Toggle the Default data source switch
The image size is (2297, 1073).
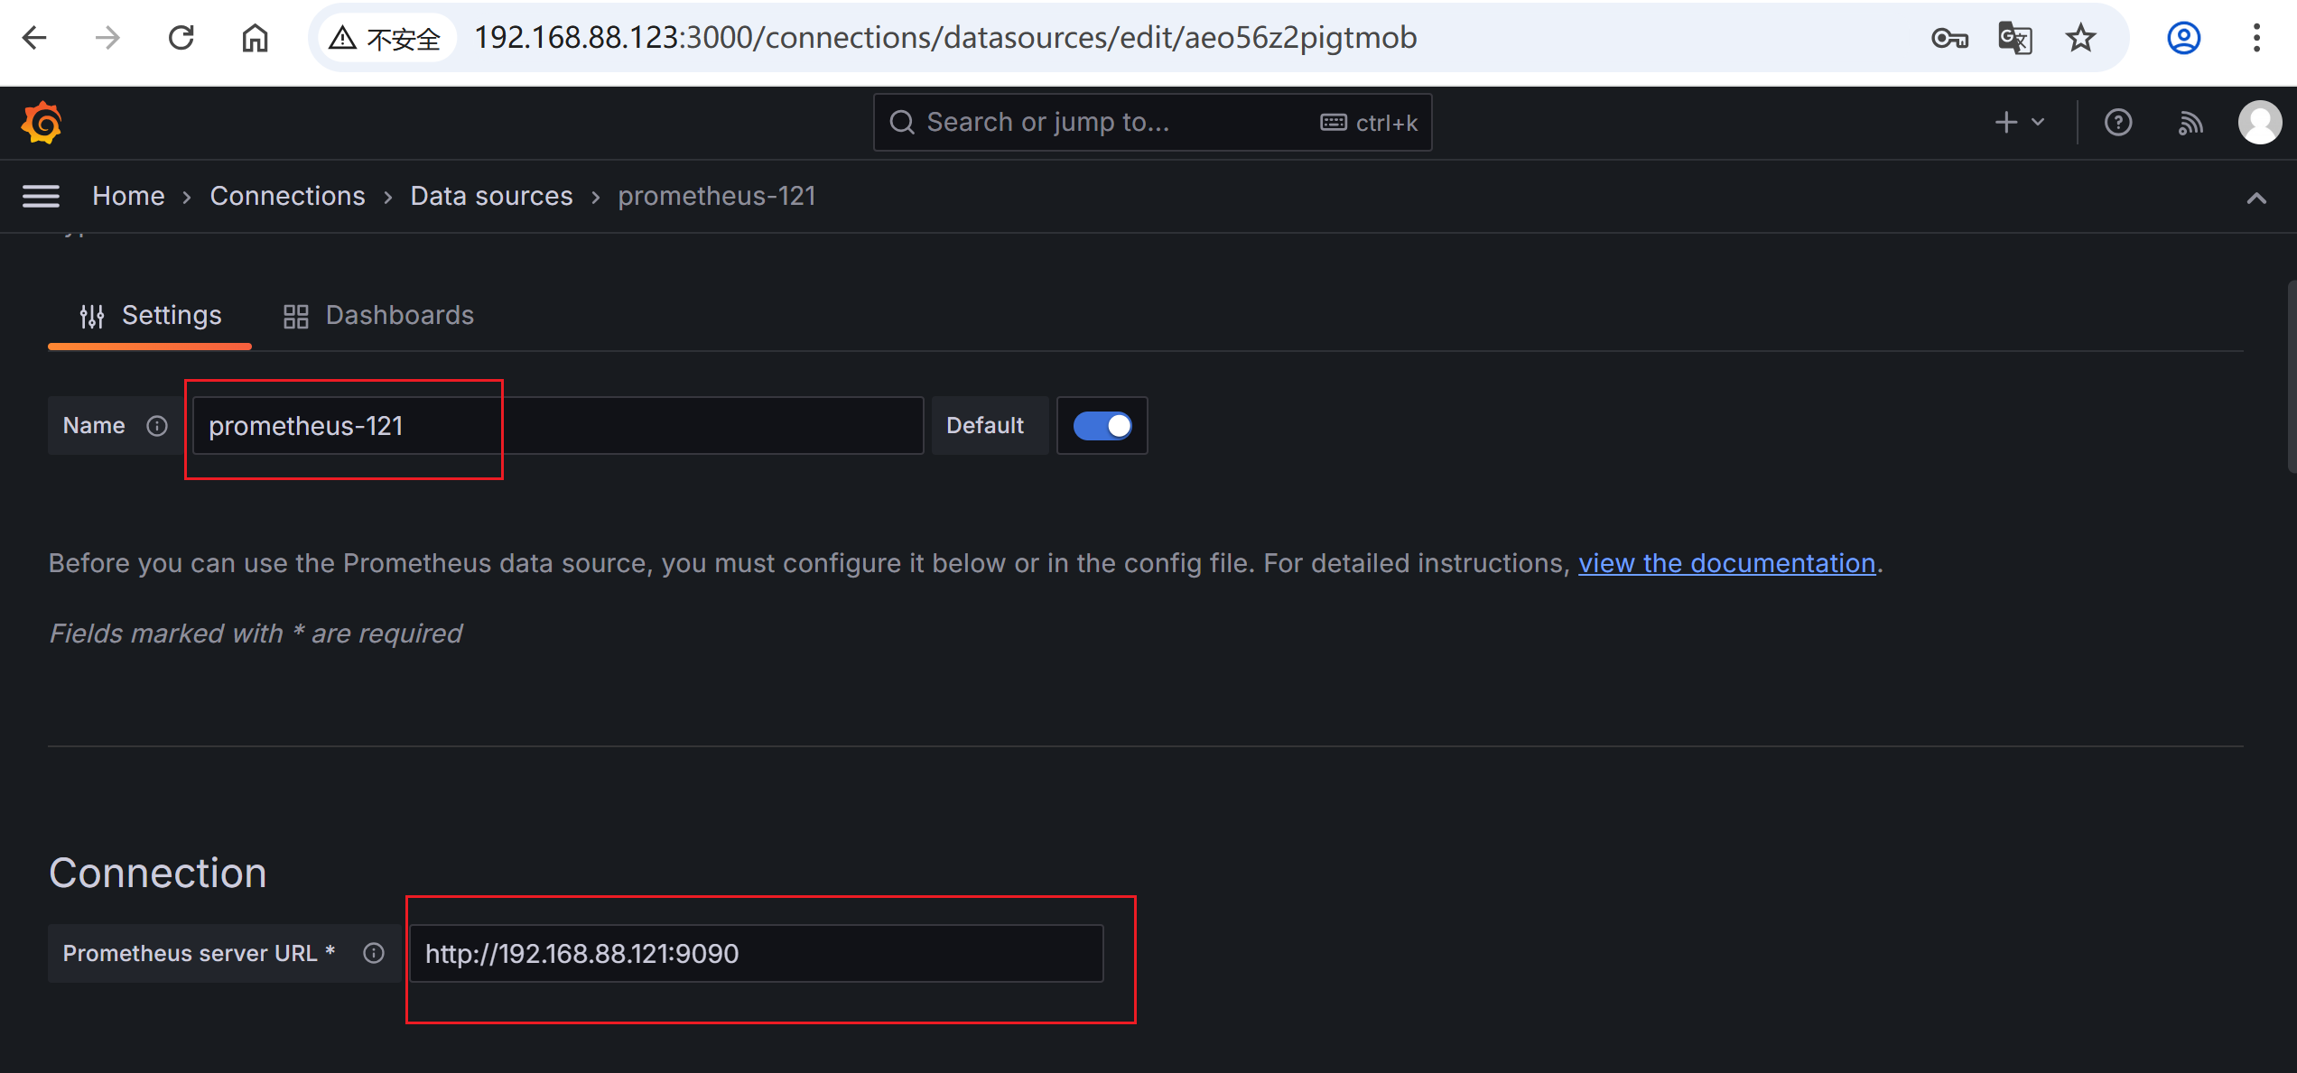point(1102,426)
